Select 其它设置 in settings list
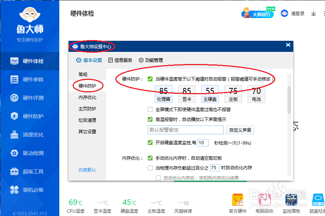Image resolution: width=325 pixels, height=216 pixels. pyautogui.click(x=87, y=132)
